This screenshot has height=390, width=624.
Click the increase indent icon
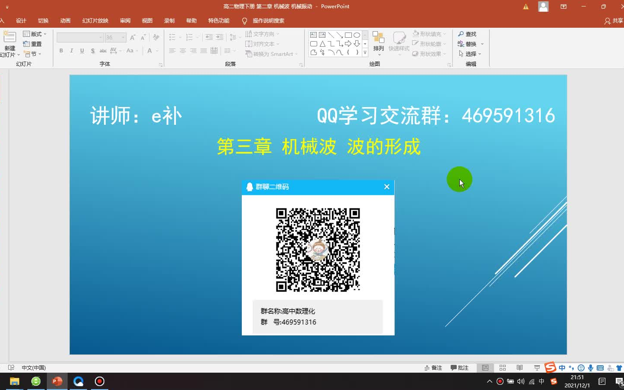point(220,38)
